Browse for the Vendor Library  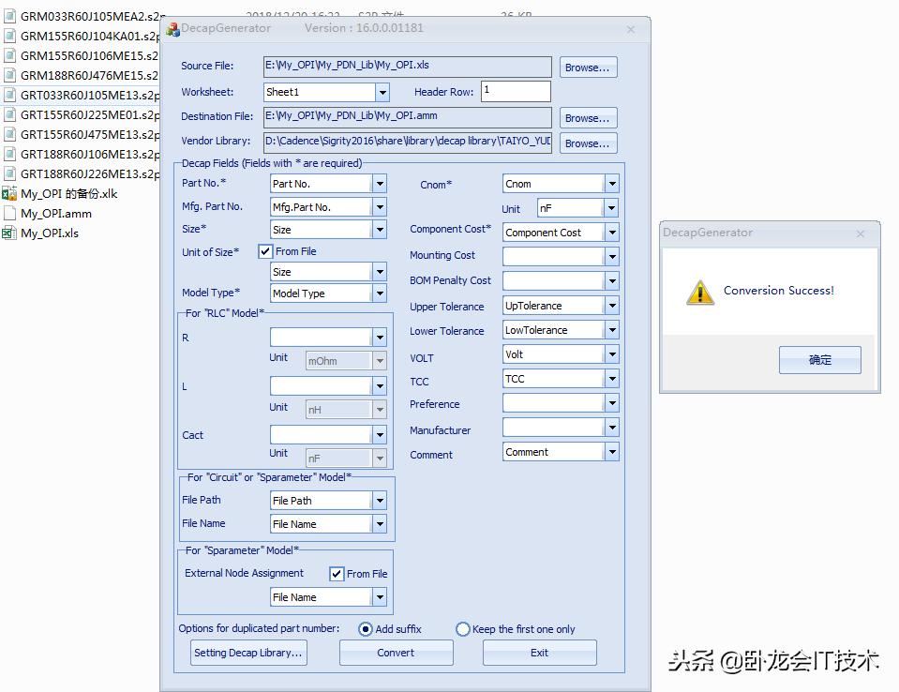[x=589, y=143]
